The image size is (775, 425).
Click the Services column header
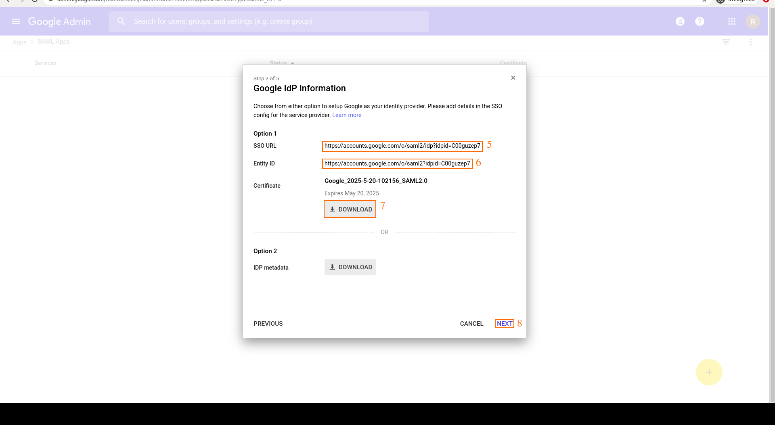tap(46, 63)
